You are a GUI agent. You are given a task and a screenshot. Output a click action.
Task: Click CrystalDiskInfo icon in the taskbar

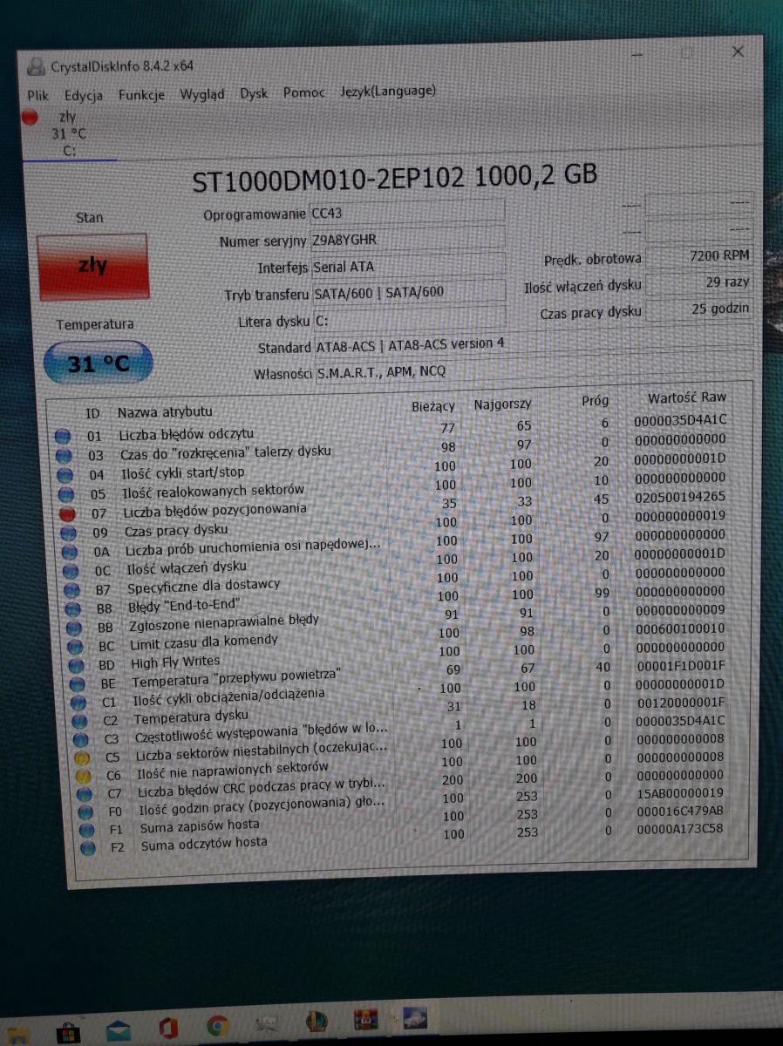414,1019
